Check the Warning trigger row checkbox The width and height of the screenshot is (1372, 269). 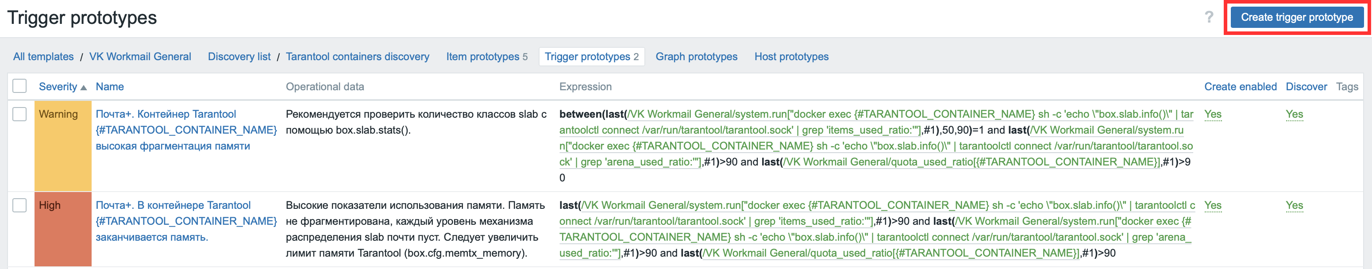pos(20,114)
